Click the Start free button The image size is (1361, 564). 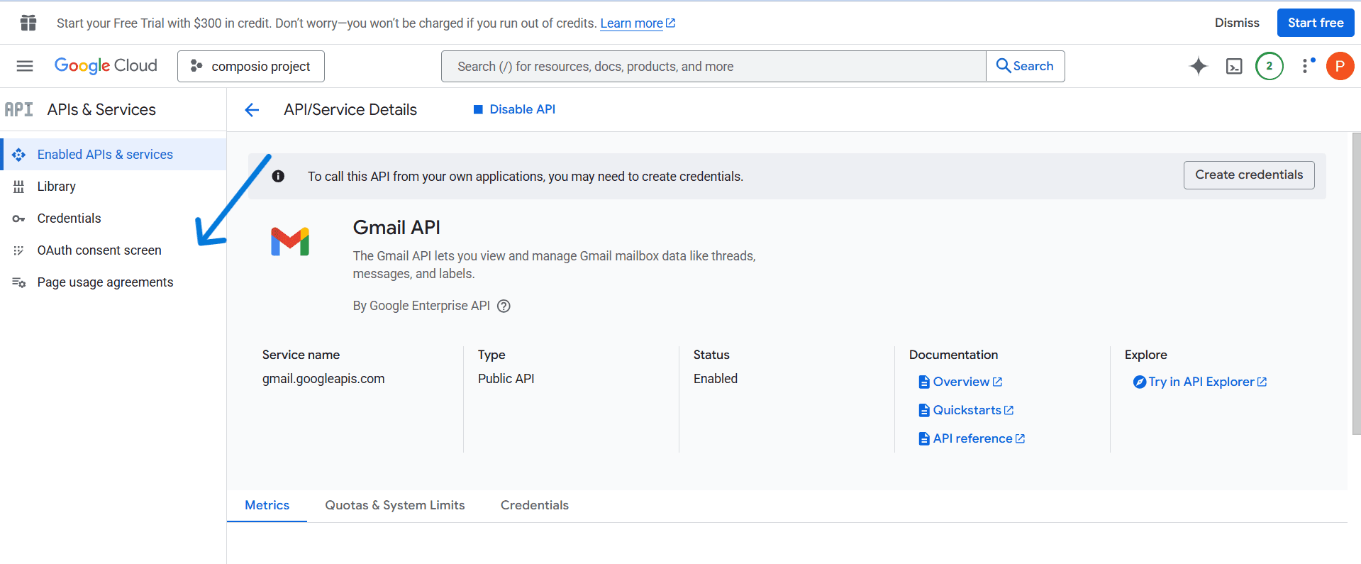(x=1316, y=23)
